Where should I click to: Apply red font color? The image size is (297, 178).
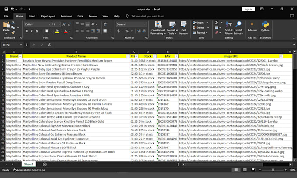pos(66,31)
